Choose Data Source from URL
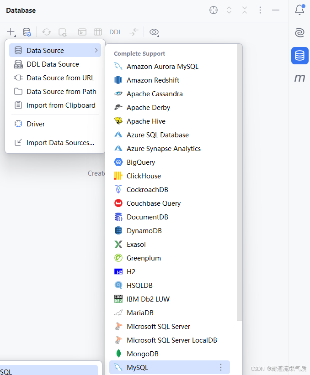This screenshot has width=310, height=375. [55, 78]
